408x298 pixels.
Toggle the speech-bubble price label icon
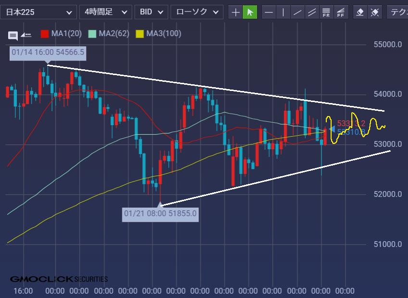(13, 35)
